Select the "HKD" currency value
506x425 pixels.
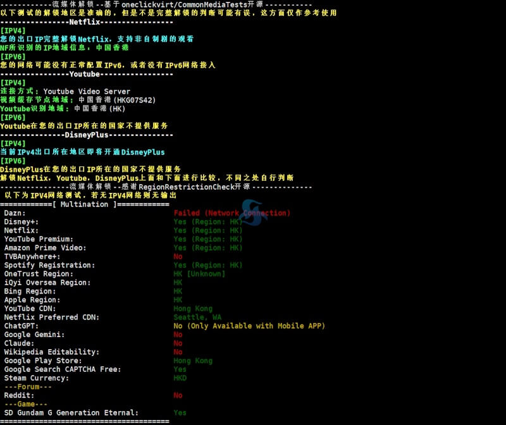tap(180, 378)
